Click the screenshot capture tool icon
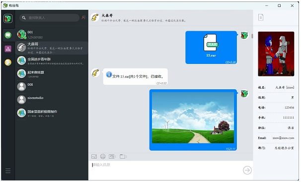 (112, 157)
